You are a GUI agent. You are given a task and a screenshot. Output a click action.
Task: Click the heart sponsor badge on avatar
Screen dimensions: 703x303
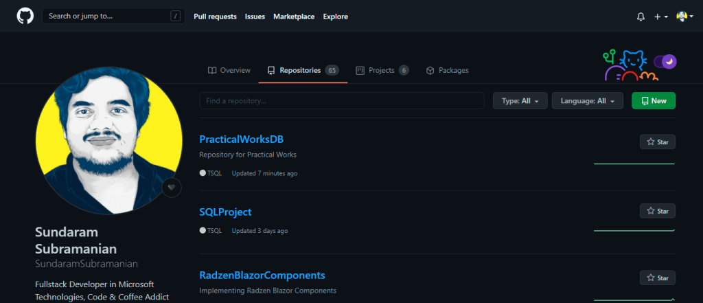click(x=172, y=188)
